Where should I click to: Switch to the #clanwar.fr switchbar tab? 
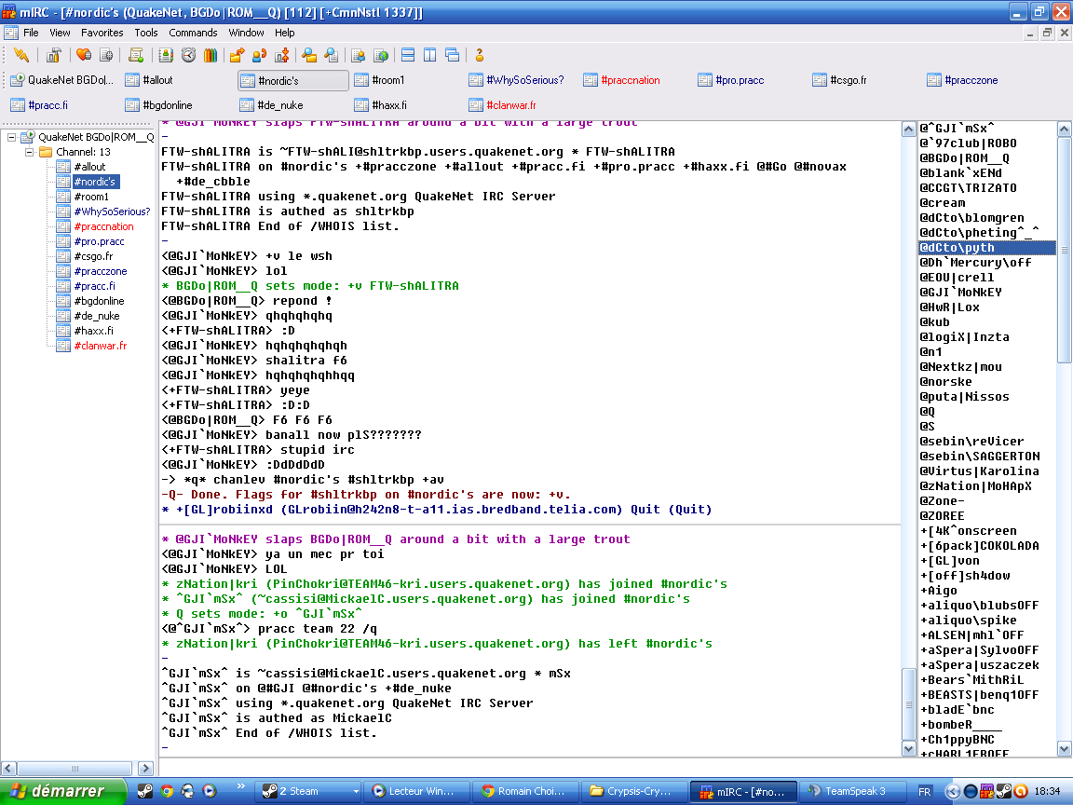pos(510,105)
